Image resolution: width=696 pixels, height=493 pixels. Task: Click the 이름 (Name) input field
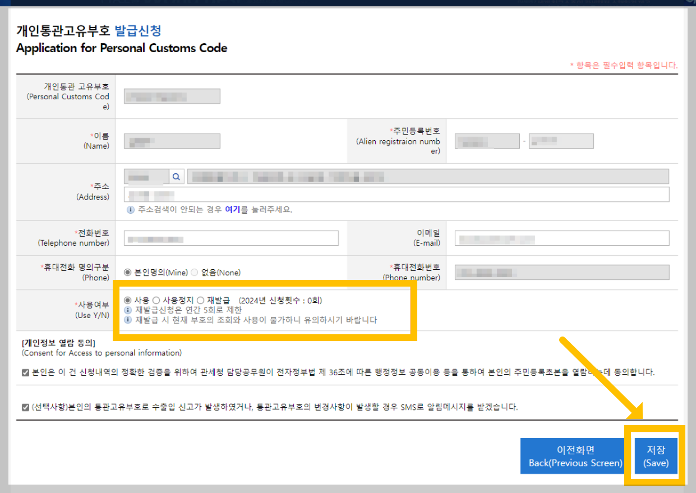tap(172, 141)
